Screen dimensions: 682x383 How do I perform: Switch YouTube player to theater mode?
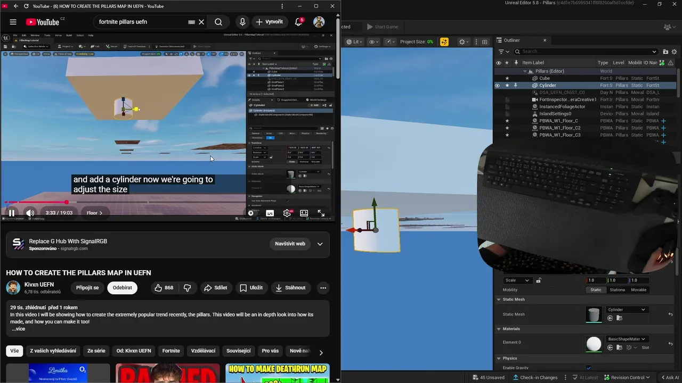(x=304, y=213)
